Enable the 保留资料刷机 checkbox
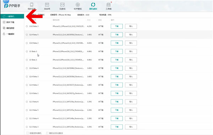This screenshot has width=213, height=135. tap(28, 133)
